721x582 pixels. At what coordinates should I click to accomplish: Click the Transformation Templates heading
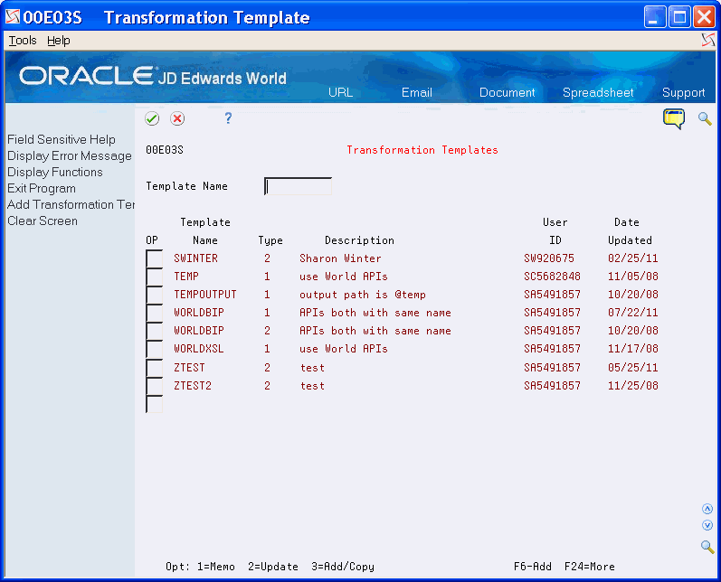(422, 150)
